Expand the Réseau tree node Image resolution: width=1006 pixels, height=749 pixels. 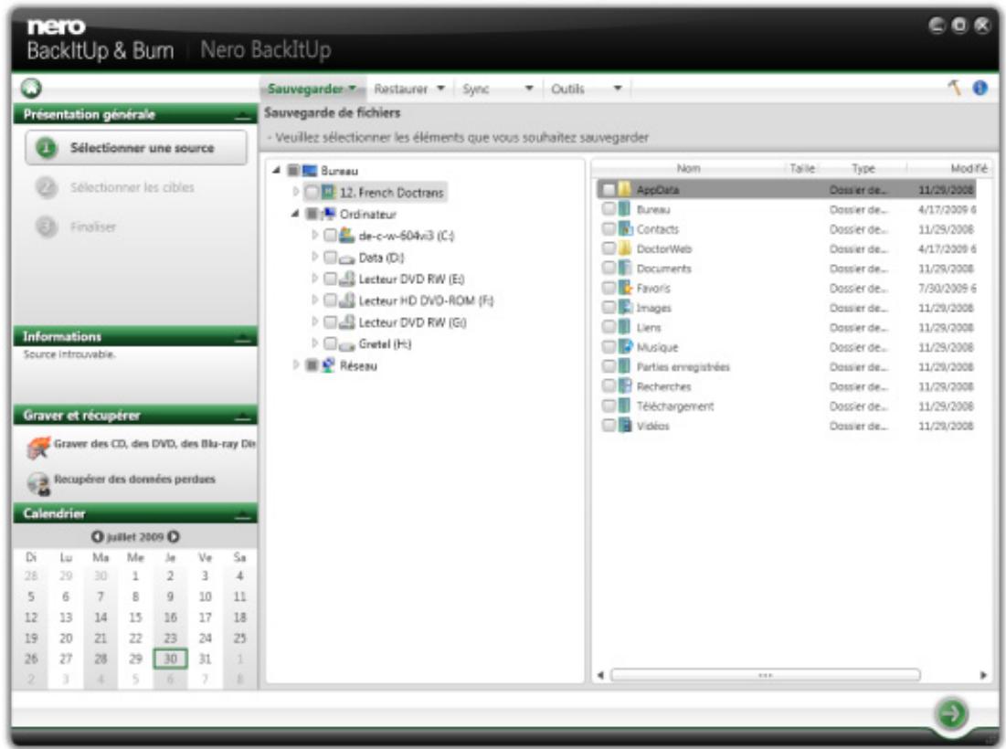pyautogui.click(x=295, y=364)
